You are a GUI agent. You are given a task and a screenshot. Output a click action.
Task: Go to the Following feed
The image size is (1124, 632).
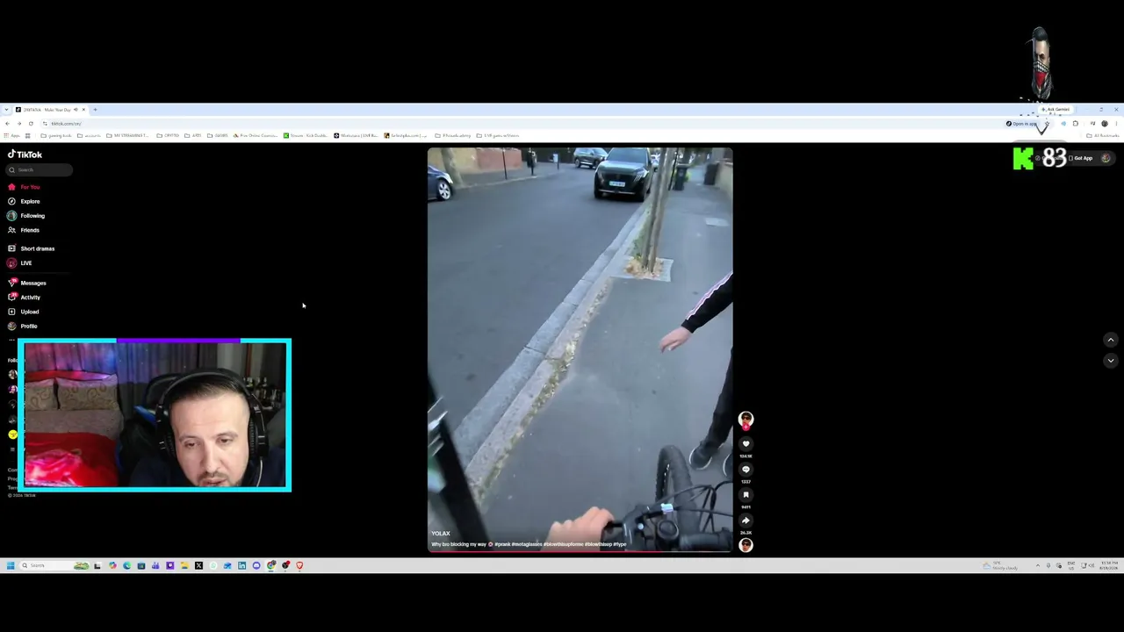[x=26, y=216]
